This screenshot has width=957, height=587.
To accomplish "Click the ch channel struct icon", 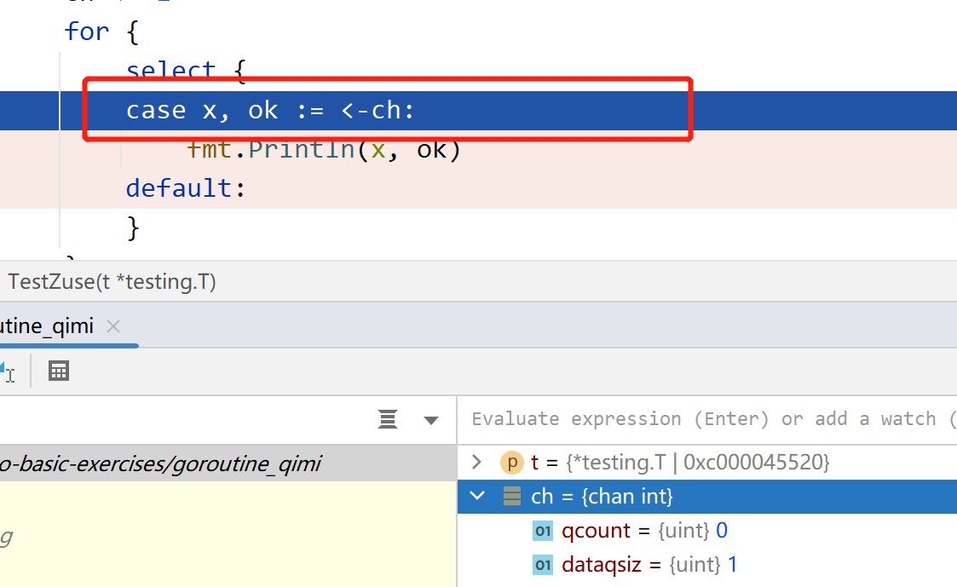I will (x=511, y=496).
